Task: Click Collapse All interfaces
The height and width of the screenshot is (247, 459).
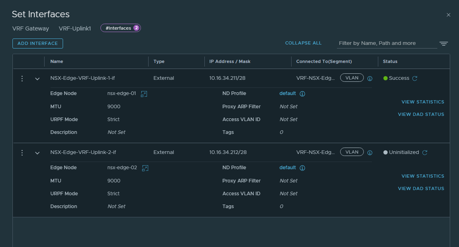Action: [303, 43]
